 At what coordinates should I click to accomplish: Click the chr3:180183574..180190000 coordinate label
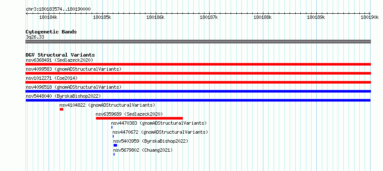[x=58, y=9]
